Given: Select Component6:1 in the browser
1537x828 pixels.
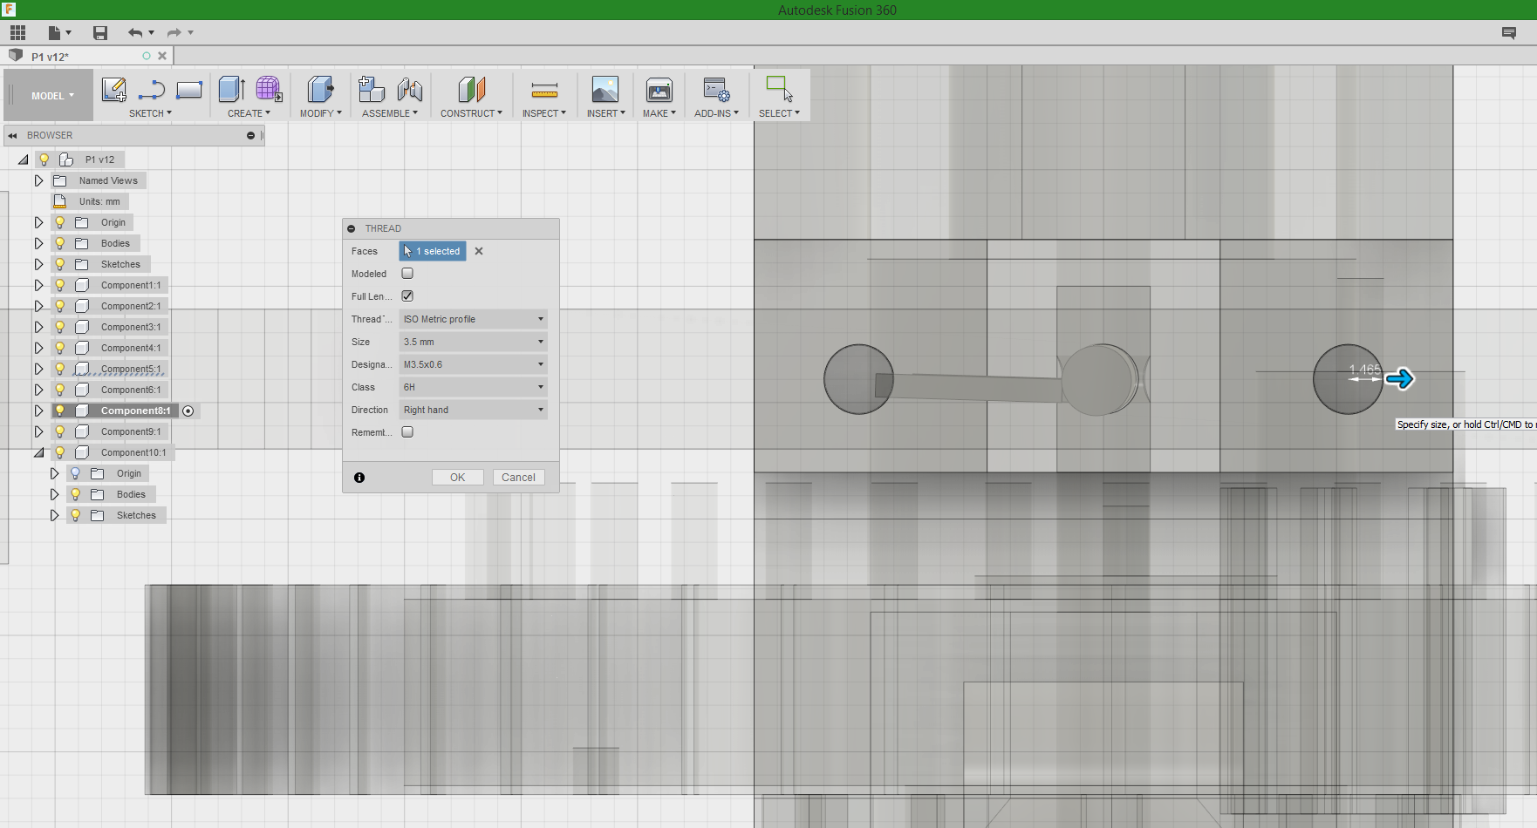Looking at the screenshot, I should click(131, 390).
